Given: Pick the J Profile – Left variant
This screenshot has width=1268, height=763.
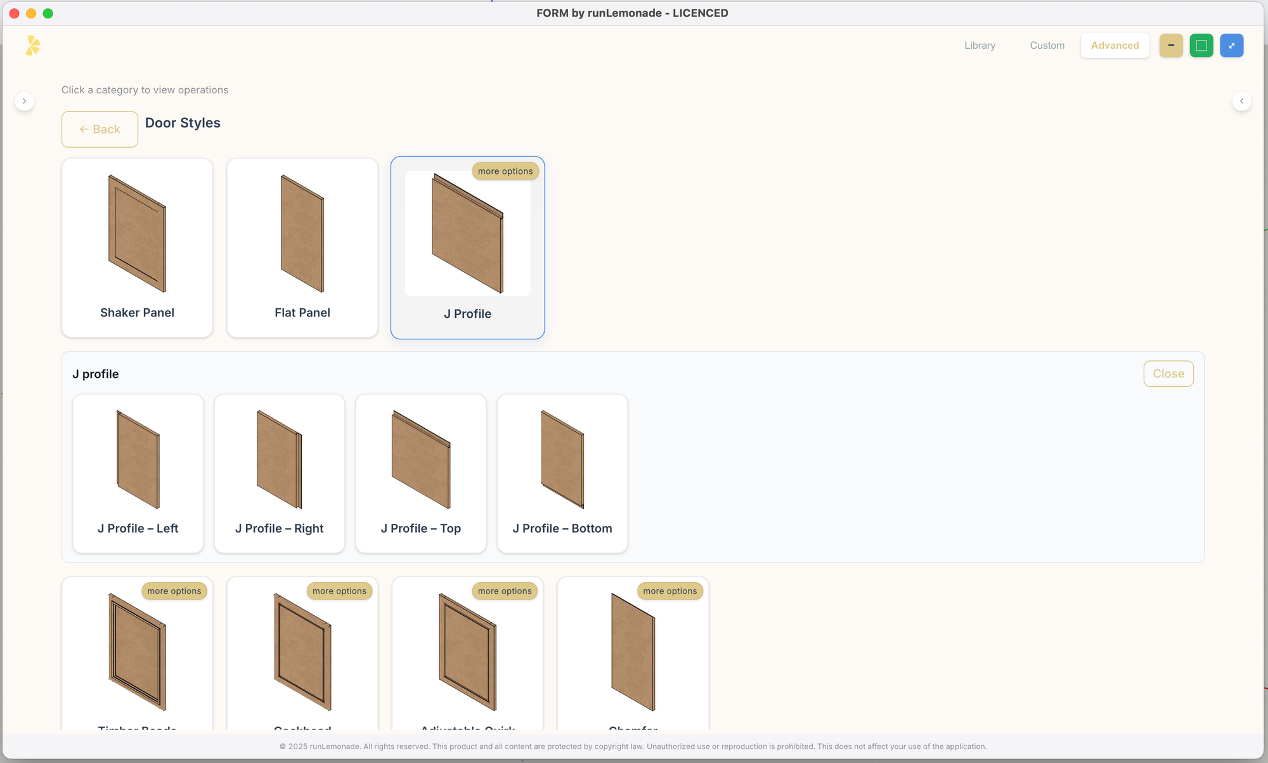Looking at the screenshot, I should tap(138, 473).
